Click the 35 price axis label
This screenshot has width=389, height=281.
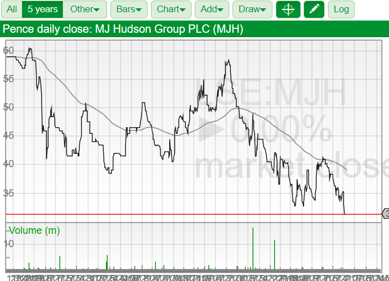point(8,193)
